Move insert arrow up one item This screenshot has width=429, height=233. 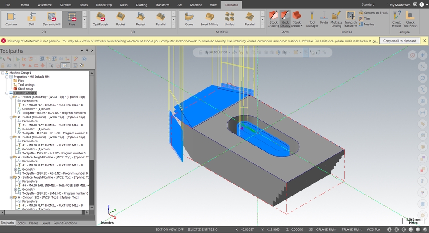pos(30,66)
